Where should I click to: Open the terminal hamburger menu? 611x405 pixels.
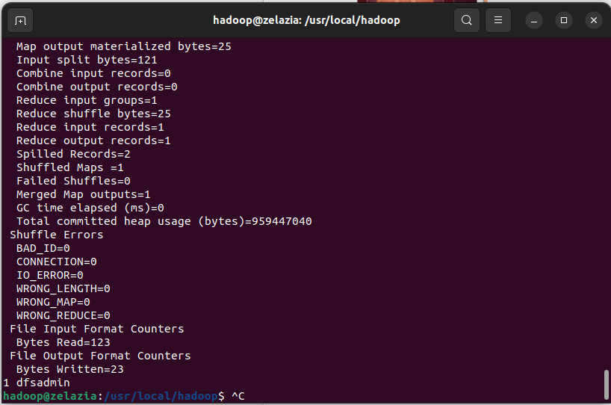(x=497, y=20)
